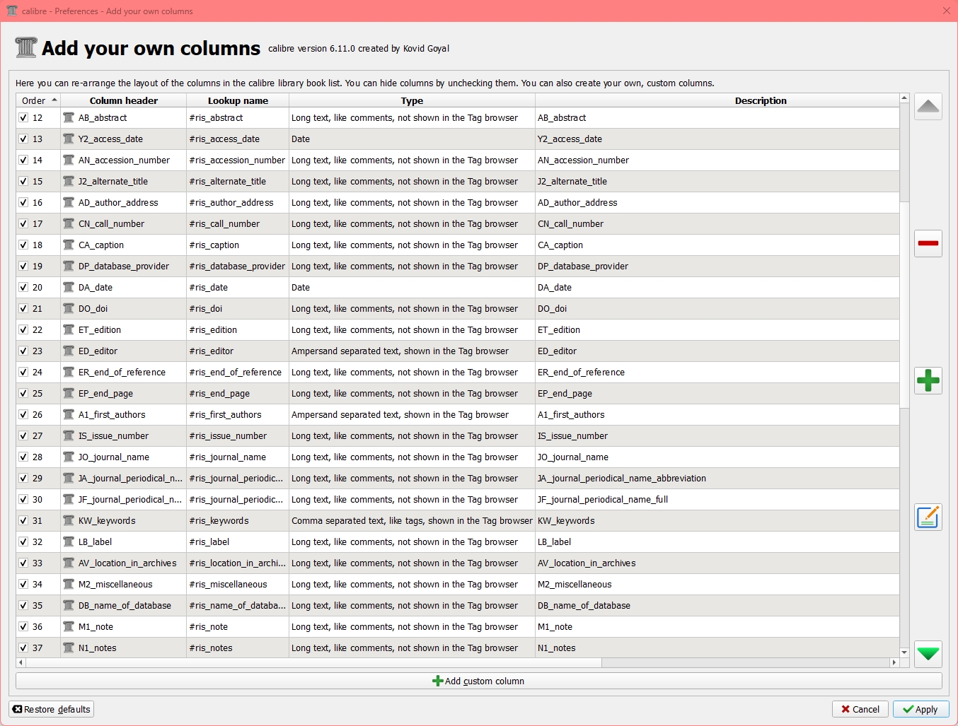958x726 pixels.
Task: Click the horizontal scrollbar right arrow
Action: [x=894, y=662]
